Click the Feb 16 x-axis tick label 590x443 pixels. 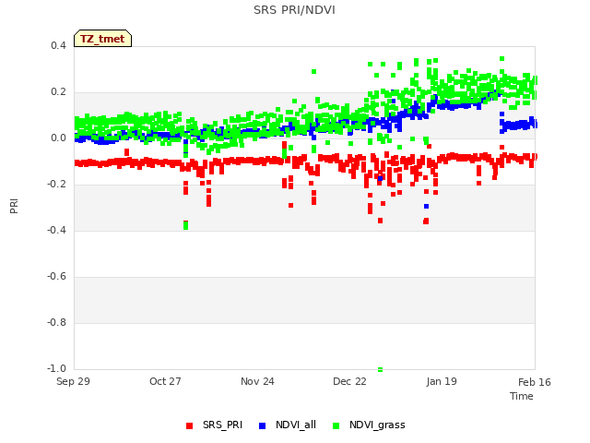(x=535, y=382)
